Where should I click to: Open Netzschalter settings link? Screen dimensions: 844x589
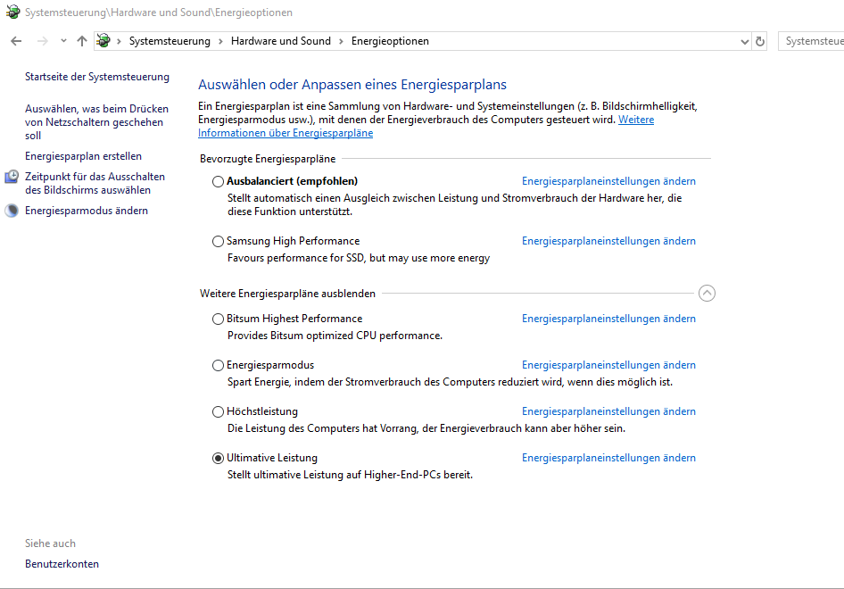[97, 122]
